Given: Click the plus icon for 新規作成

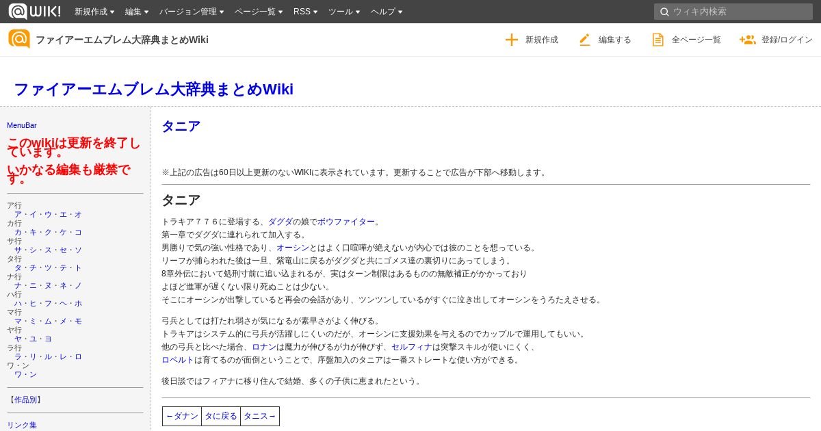Looking at the screenshot, I should (x=511, y=40).
